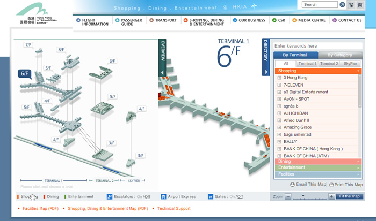Toggle the Directory side panel tab
The image size is (376, 221).
point(266,57)
